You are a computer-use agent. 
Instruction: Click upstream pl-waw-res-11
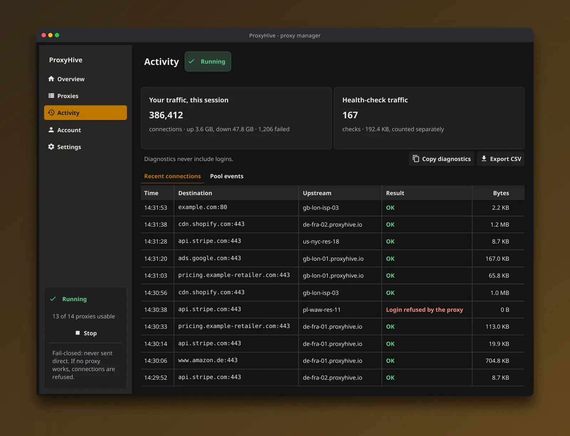(322, 310)
